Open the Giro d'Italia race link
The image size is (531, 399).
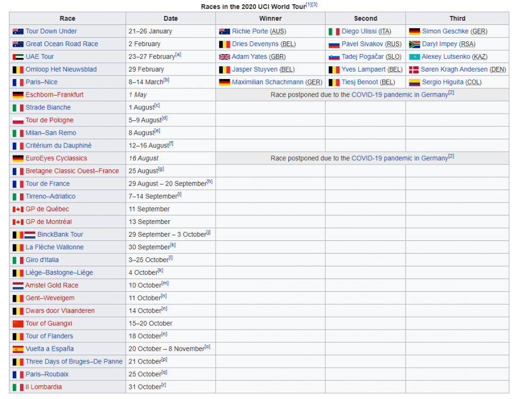point(42,260)
